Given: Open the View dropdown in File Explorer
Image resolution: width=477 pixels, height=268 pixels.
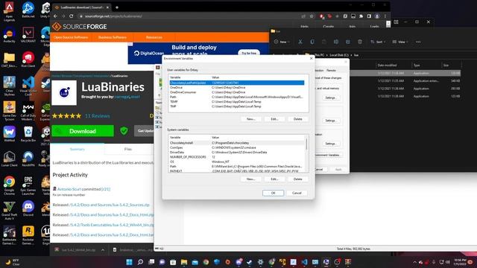Looking at the screenshot, I should 400,42.
